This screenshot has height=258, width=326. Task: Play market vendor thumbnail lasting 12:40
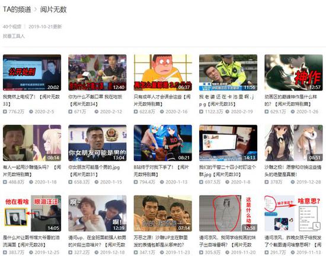click(97, 72)
